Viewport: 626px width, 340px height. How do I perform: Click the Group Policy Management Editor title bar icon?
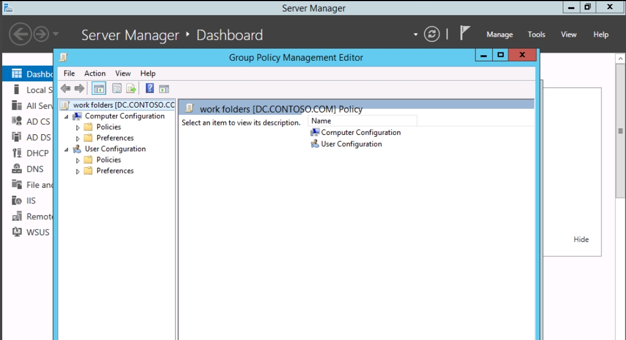point(64,57)
